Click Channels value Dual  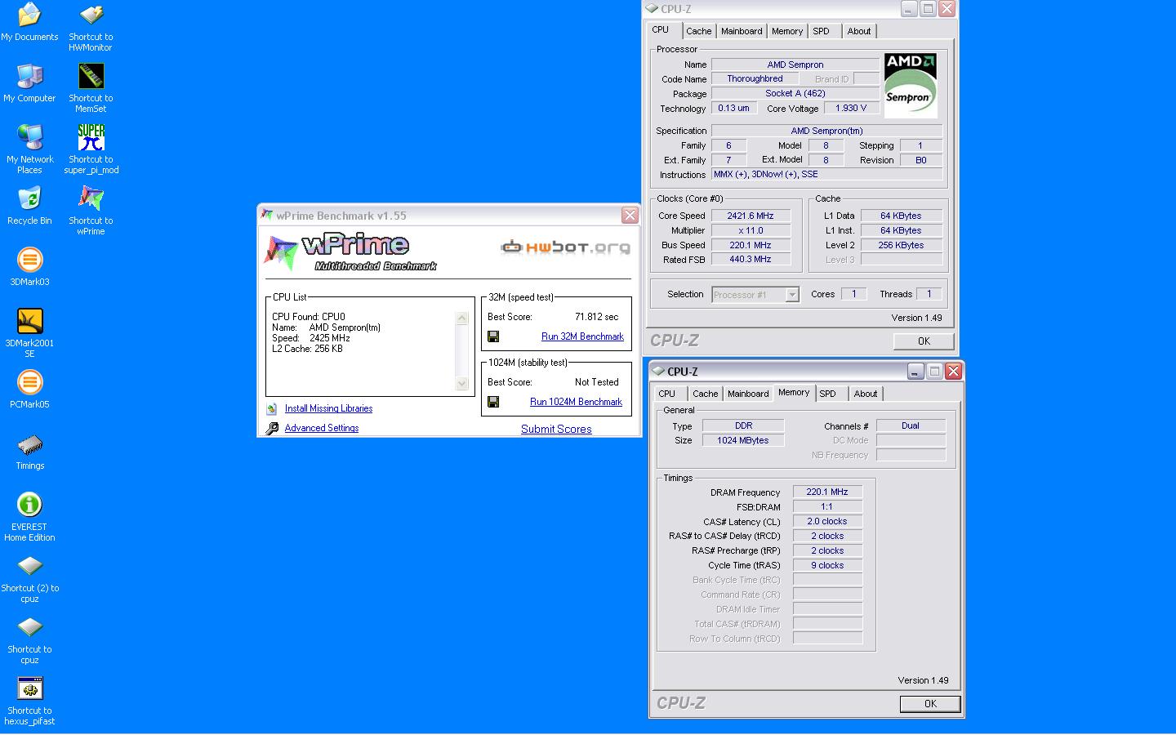tap(911, 425)
